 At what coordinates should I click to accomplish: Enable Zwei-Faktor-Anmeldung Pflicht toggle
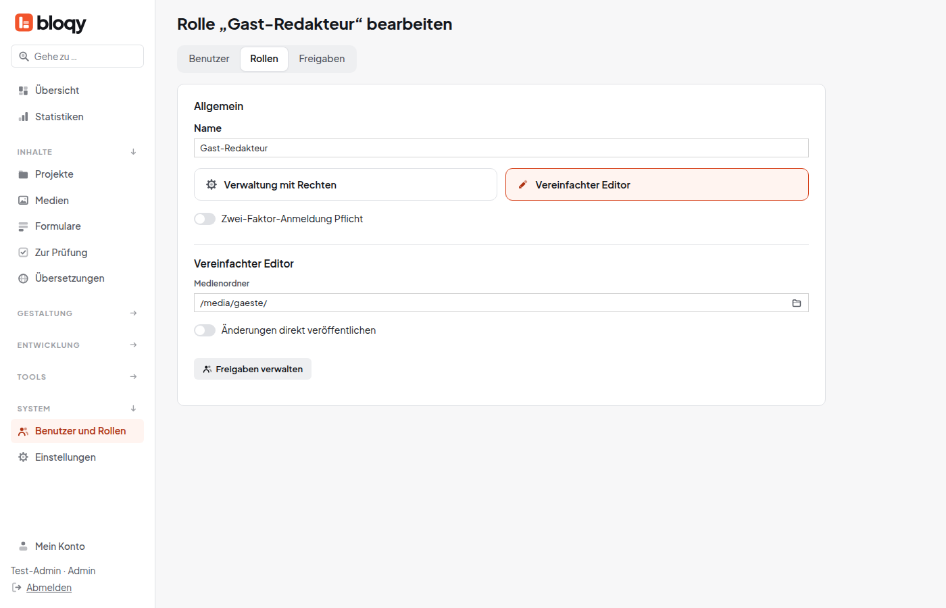(x=205, y=219)
